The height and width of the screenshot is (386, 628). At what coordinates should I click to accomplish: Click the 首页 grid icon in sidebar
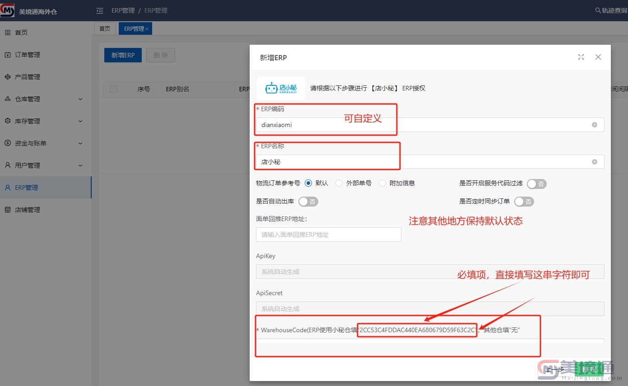[x=7, y=33]
